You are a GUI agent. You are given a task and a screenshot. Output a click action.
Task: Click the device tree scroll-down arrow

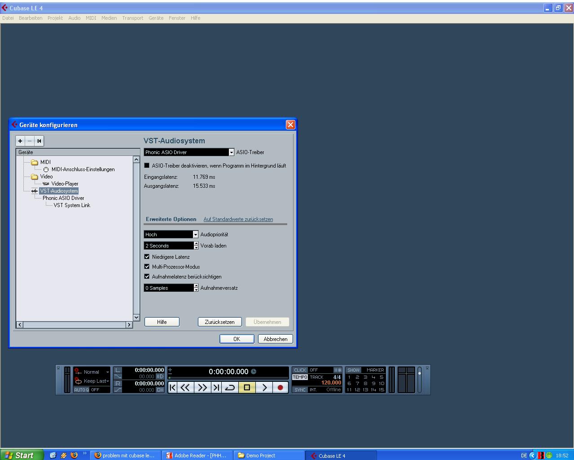pos(137,318)
